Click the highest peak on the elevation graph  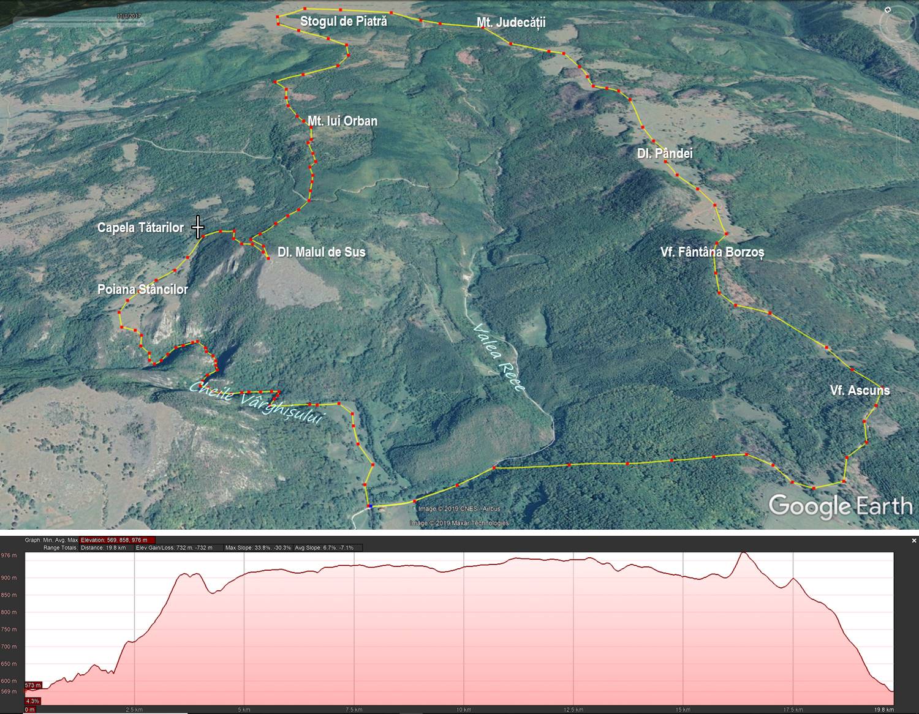point(744,554)
